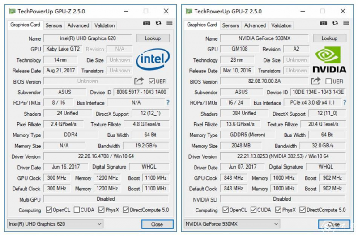
Task: Click the Bus Interface question mark in NVIDIA window
Action: point(345,103)
